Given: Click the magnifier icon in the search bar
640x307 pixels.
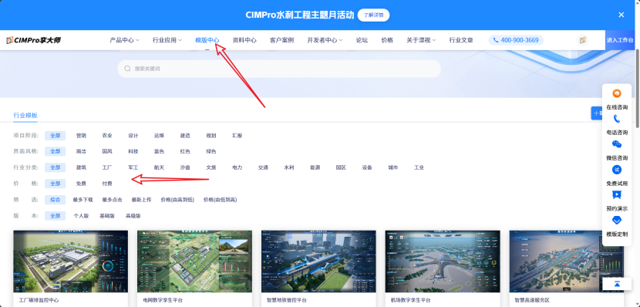Looking at the screenshot, I should pos(127,69).
